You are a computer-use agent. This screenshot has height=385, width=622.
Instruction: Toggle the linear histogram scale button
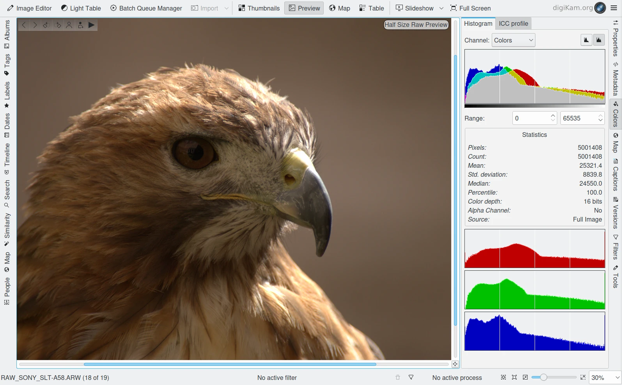(586, 40)
